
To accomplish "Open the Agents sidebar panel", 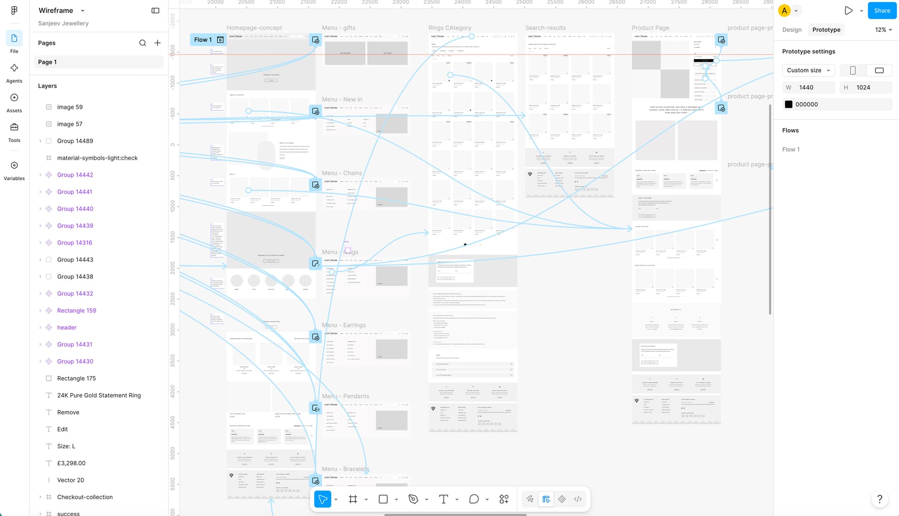I will (x=14, y=73).
